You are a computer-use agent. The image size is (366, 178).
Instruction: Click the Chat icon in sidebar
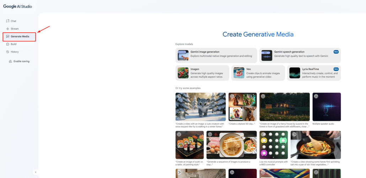[x=8, y=21]
